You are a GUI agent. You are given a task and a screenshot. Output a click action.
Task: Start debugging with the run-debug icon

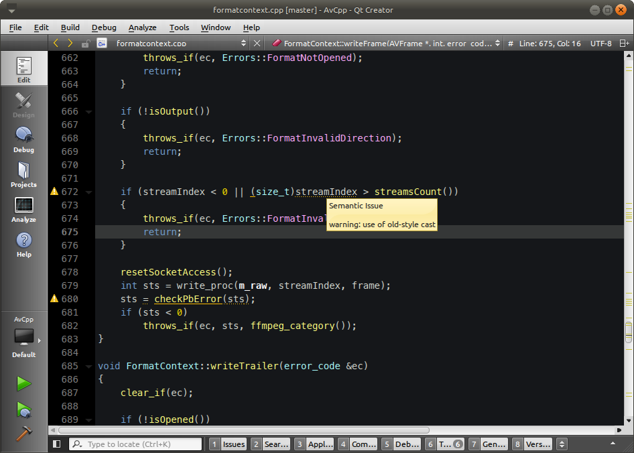click(x=24, y=409)
